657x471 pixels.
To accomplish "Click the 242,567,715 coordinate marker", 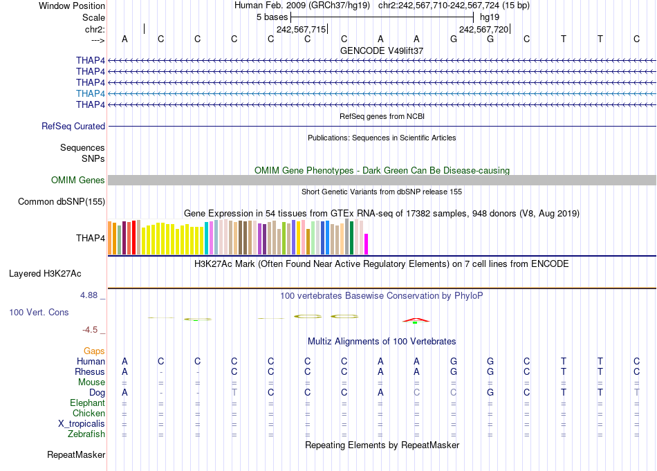I will [301, 29].
